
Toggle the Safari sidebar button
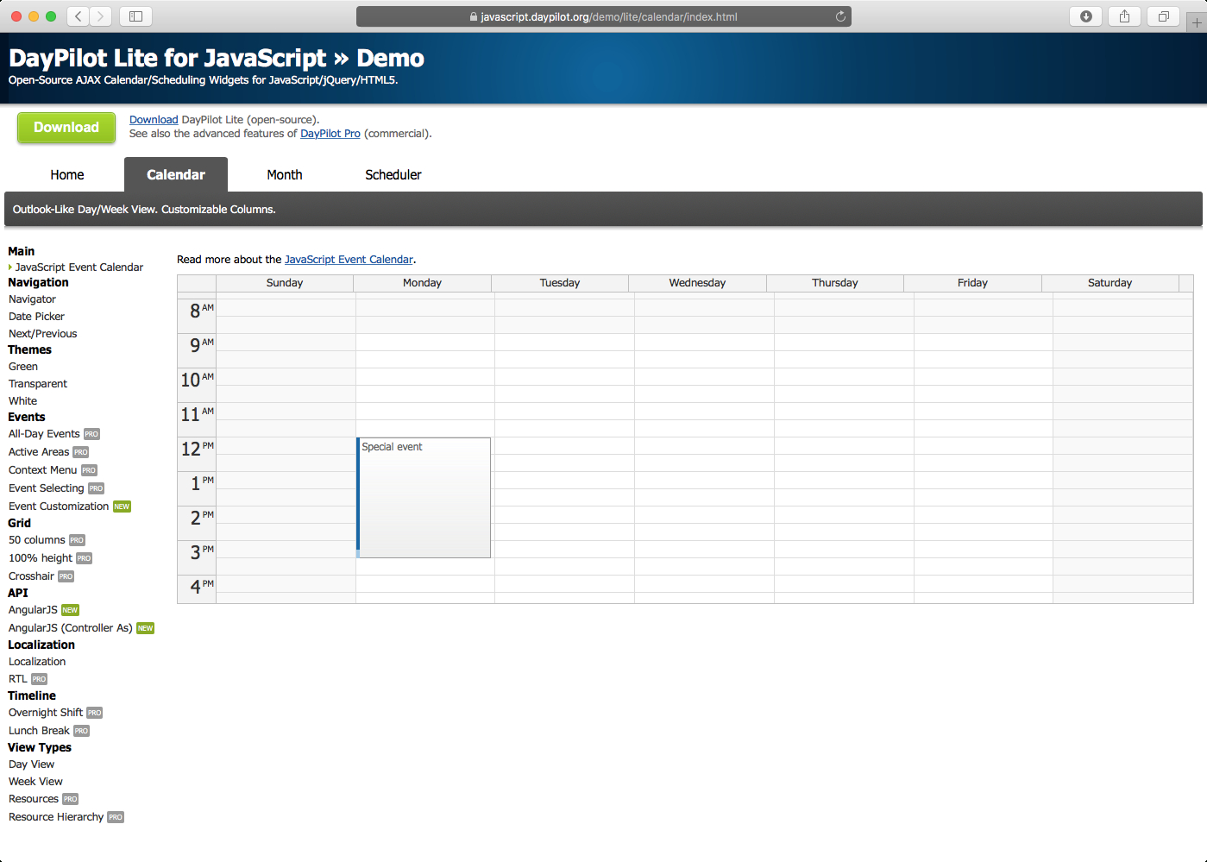pyautogui.click(x=135, y=16)
